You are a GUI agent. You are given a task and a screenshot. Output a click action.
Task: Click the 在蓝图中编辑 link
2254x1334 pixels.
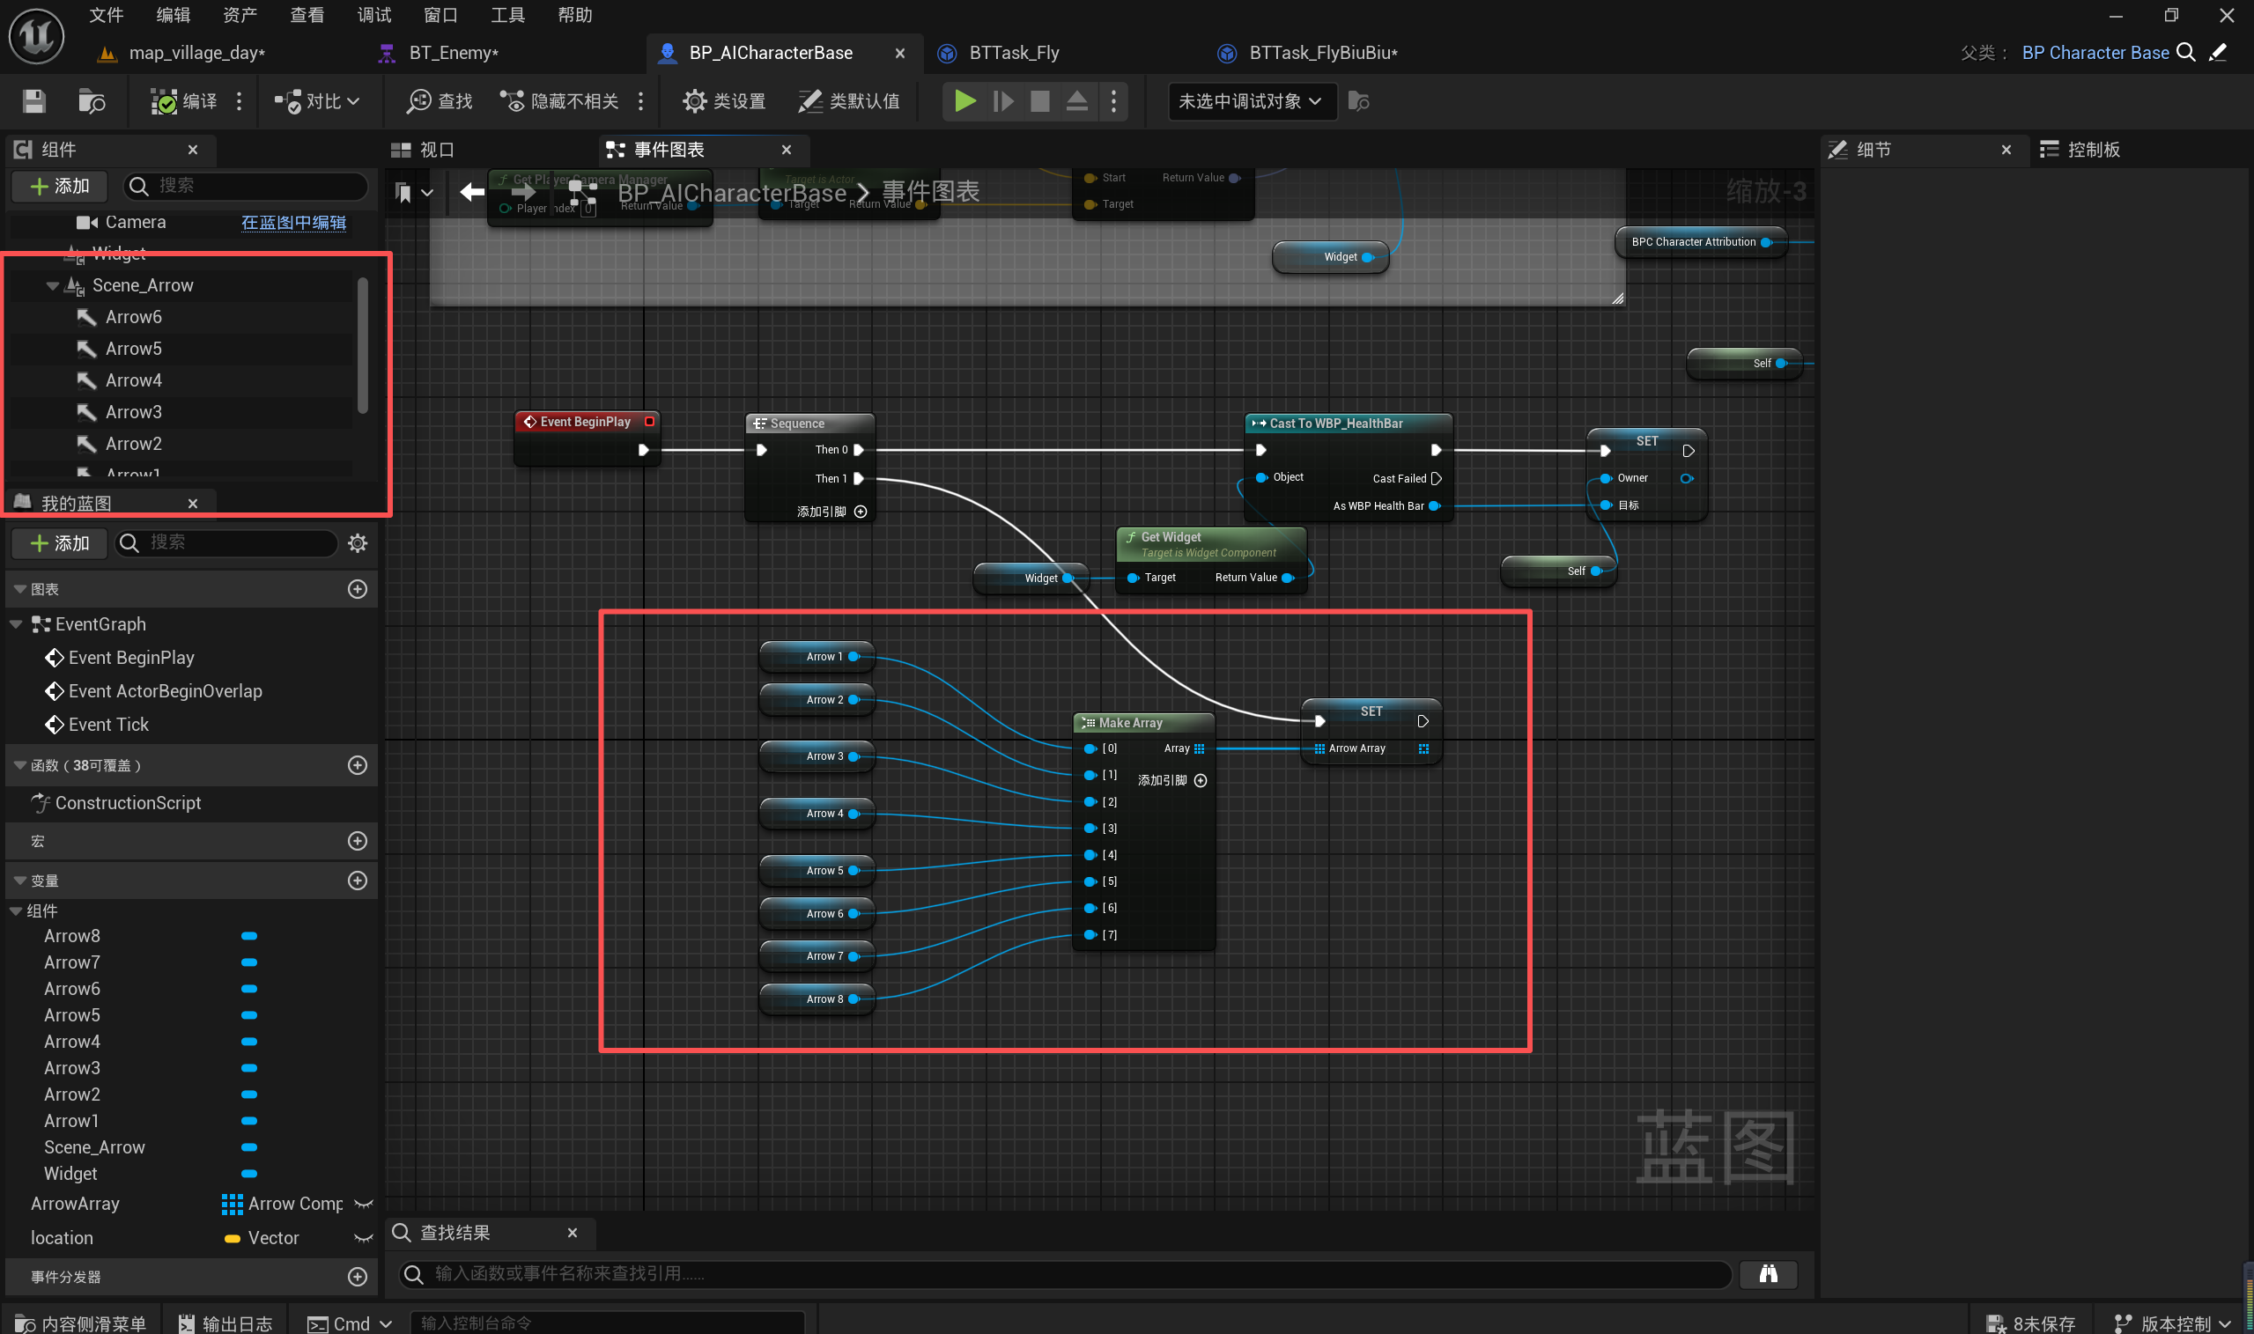click(x=293, y=222)
